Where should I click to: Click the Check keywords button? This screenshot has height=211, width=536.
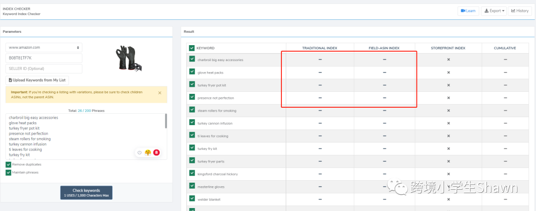[x=86, y=193]
